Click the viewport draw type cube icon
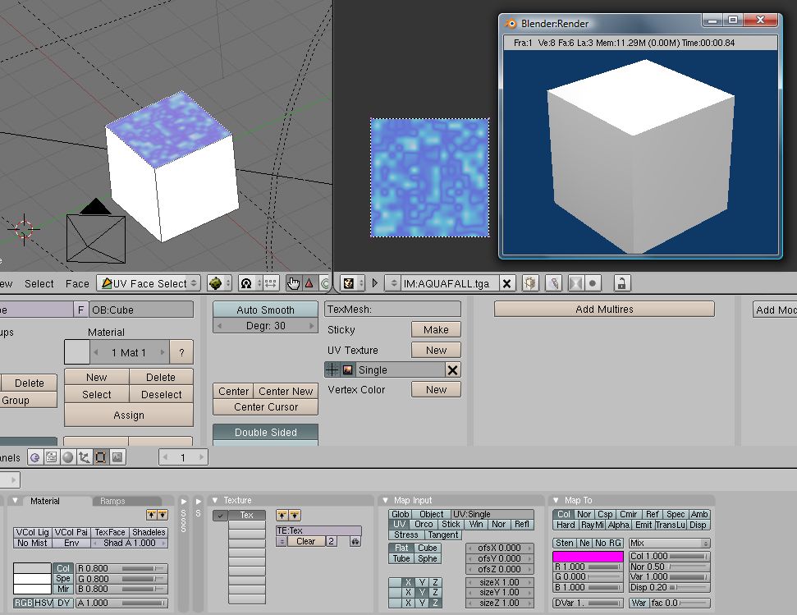This screenshot has width=797, height=615. click(x=219, y=283)
